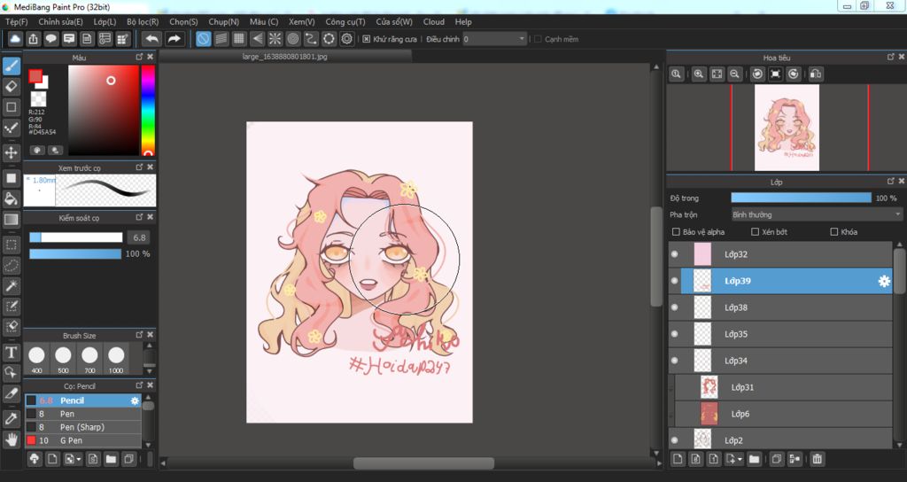This screenshot has height=482, width=907.
Task: Enable the curve snap guide
Action: pos(311,39)
